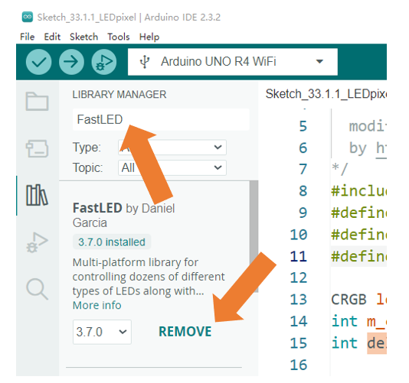Click the FastLED library search field
The height and width of the screenshot is (383, 409).
click(x=161, y=119)
